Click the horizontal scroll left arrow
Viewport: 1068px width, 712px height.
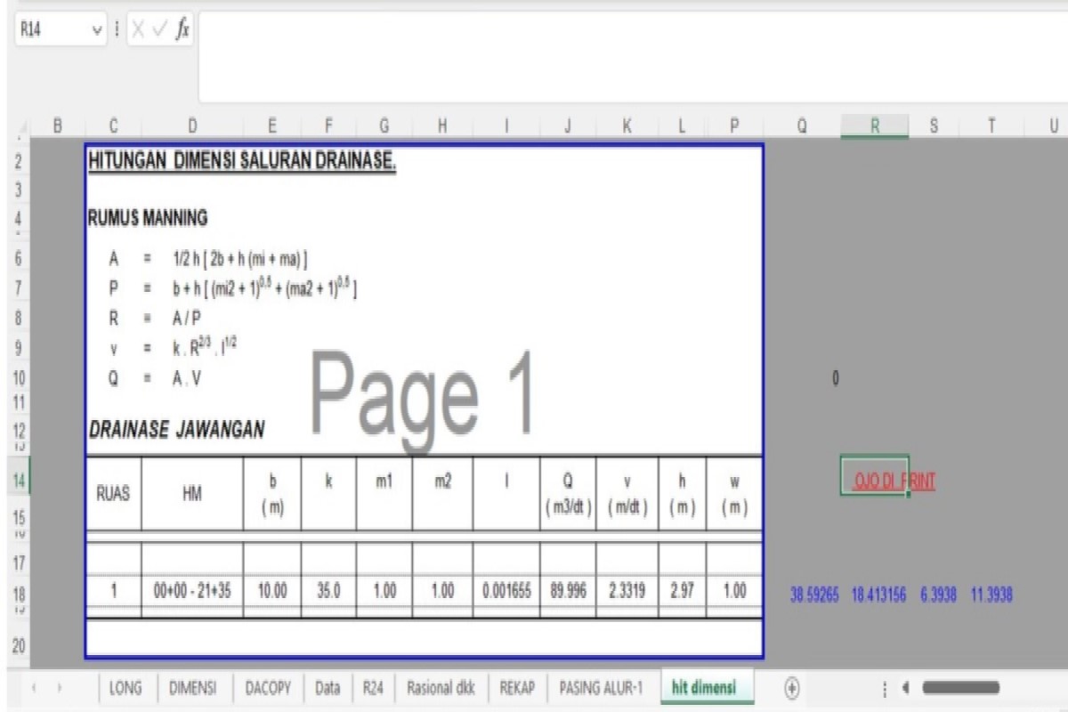[908, 688]
